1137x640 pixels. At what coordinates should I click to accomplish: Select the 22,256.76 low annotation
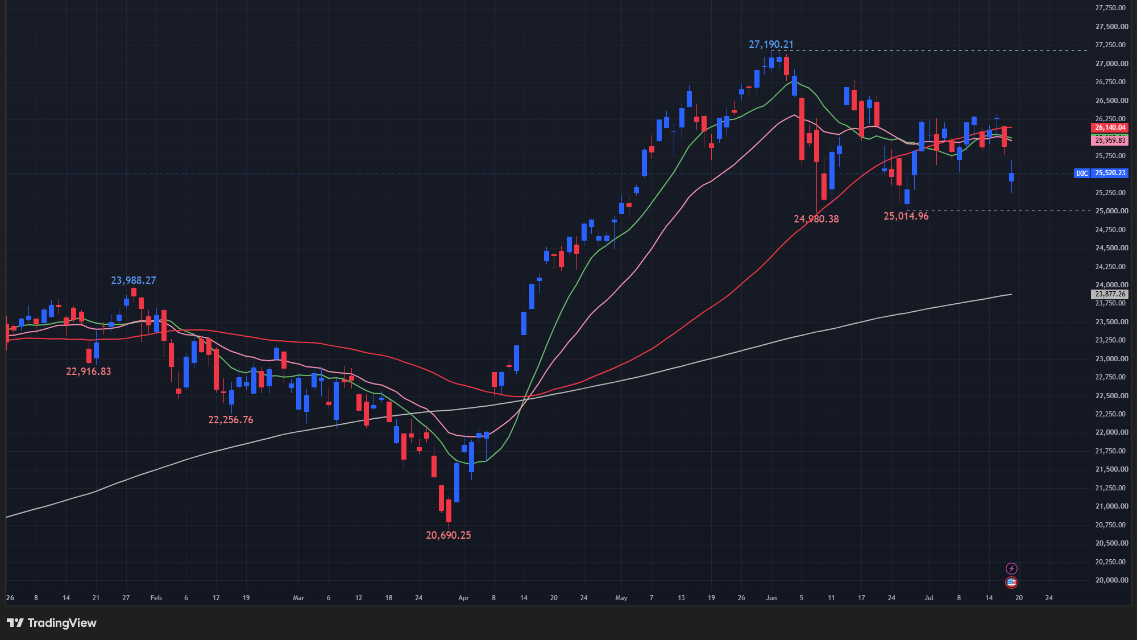(231, 420)
